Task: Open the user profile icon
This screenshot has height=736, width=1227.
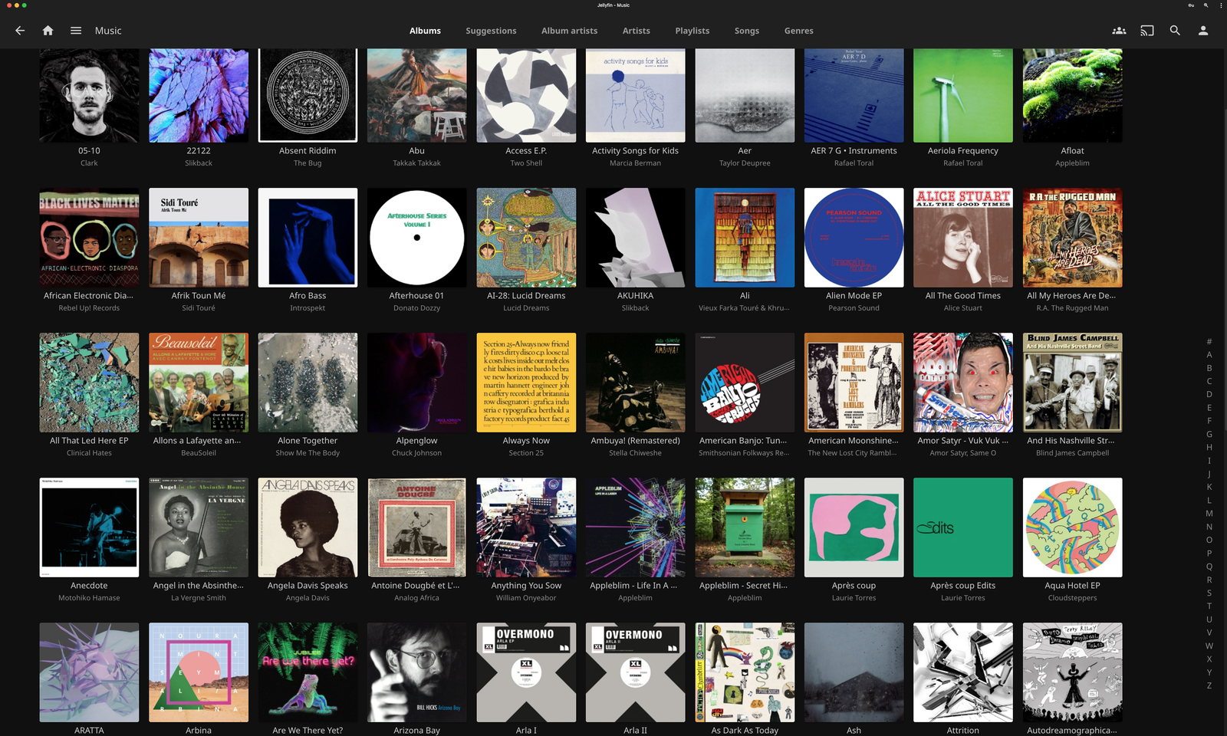Action: click(x=1203, y=31)
